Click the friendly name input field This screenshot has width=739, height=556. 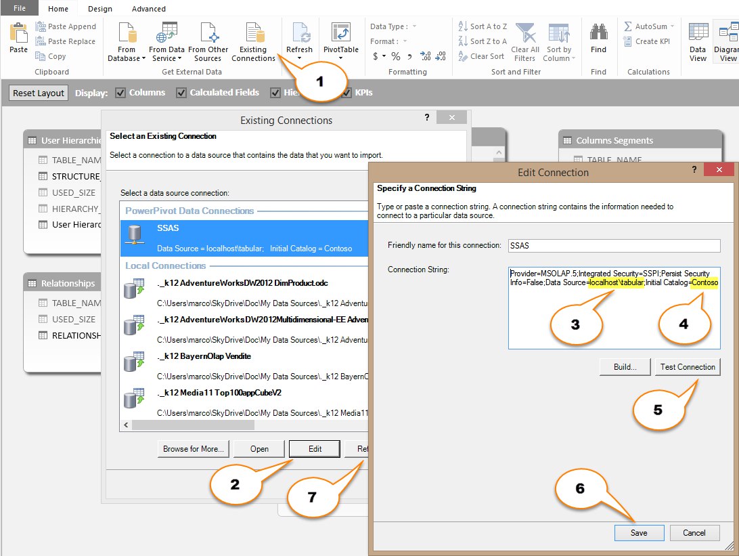click(614, 245)
